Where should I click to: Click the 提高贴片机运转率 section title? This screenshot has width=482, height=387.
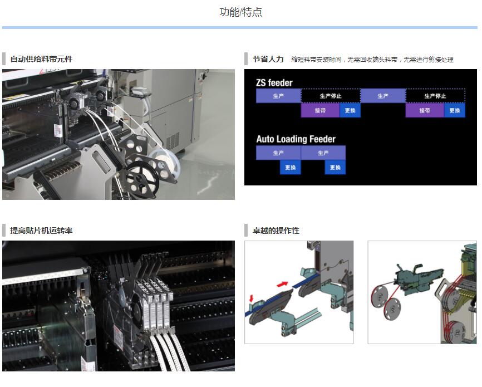click(x=41, y=231)
